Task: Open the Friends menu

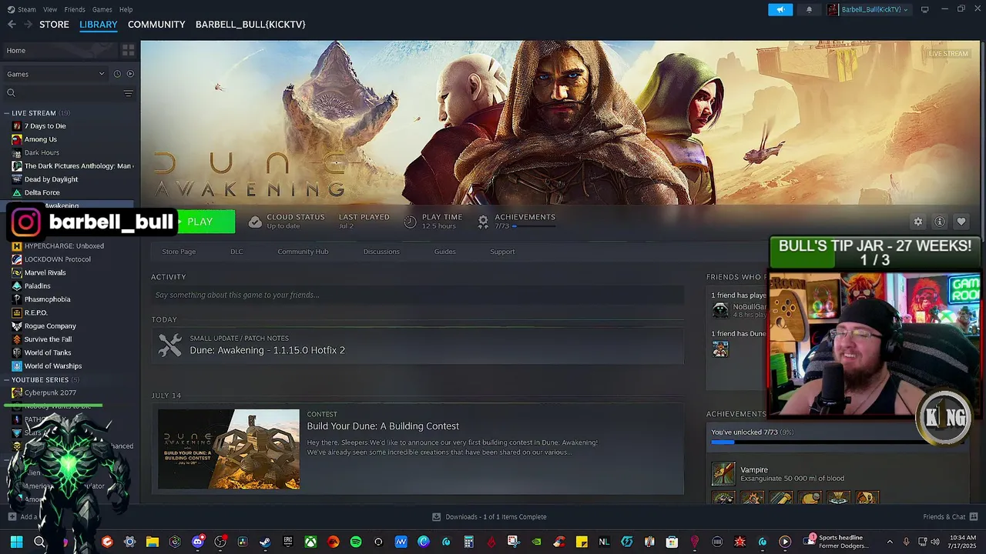Action: click(75, 9)
